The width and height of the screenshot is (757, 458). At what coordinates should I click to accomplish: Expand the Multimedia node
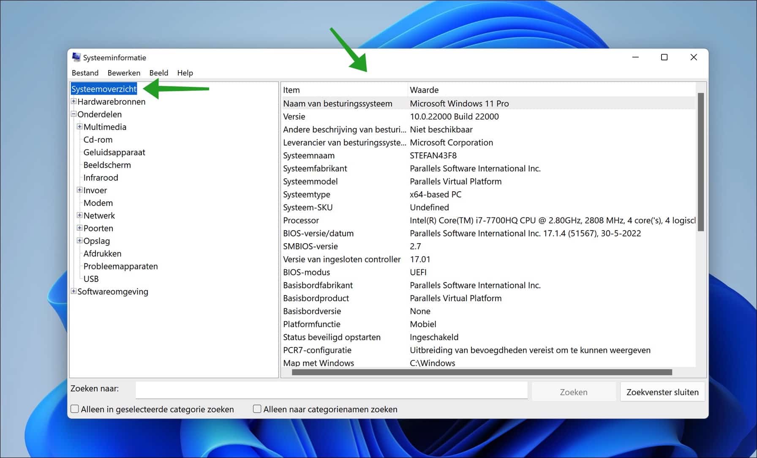[x=79, y=127]
